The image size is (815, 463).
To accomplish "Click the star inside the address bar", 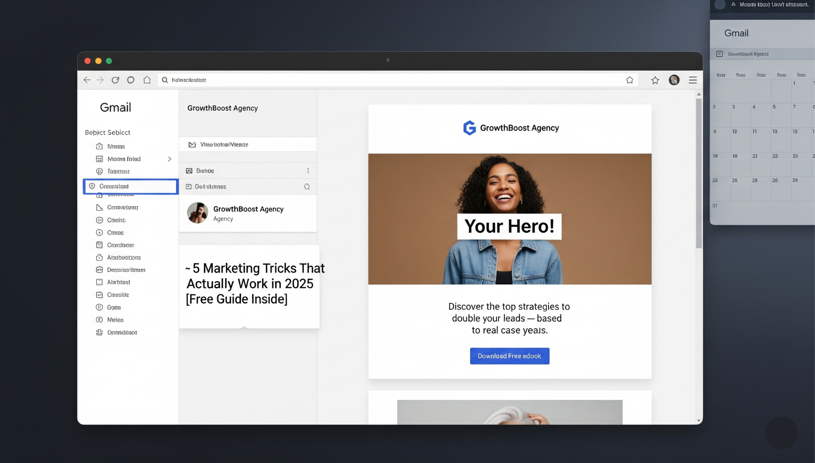I will 630,80.
